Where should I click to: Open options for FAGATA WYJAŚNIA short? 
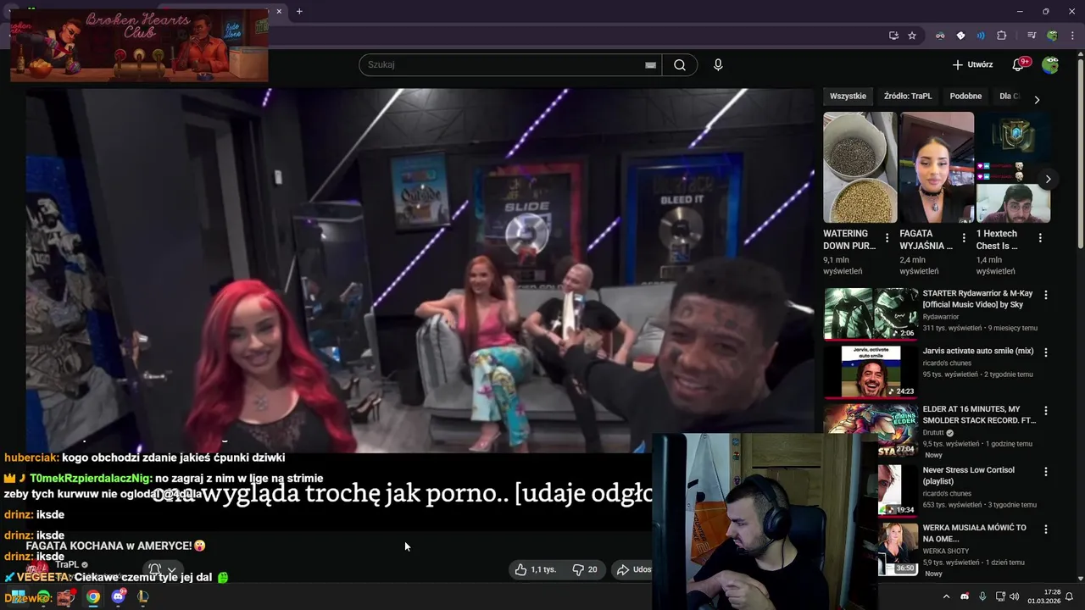pyautogui.click(x=964, y=238)
